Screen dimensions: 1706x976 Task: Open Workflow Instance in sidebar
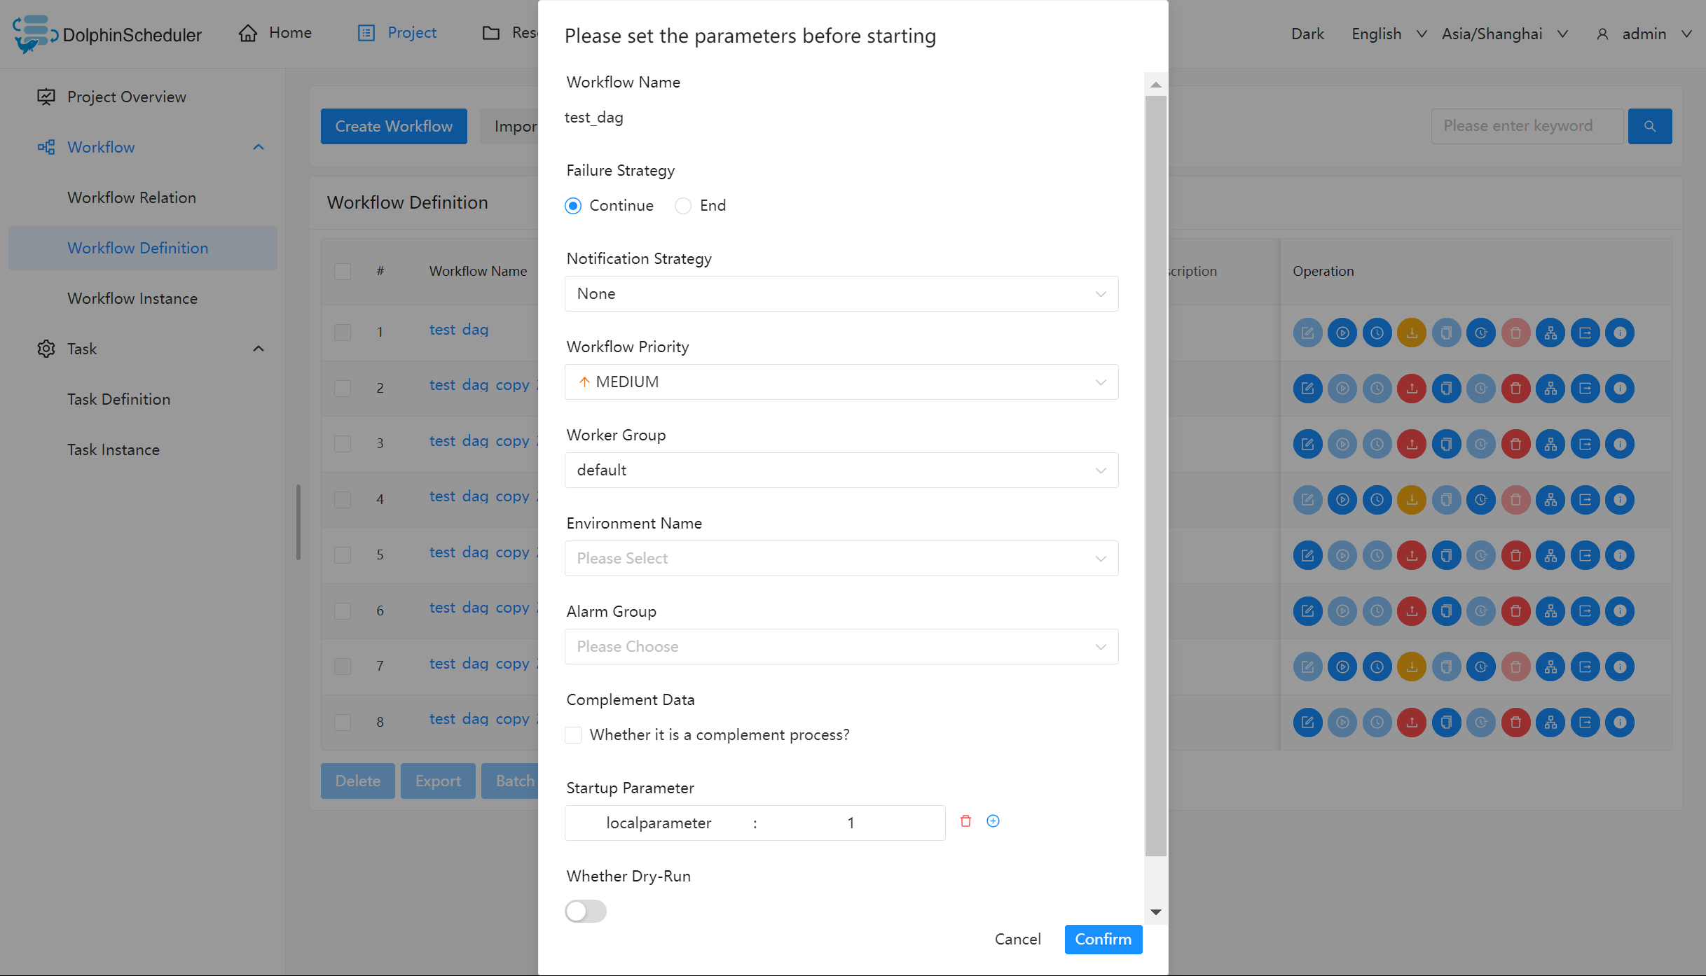[x=132, y=298]
